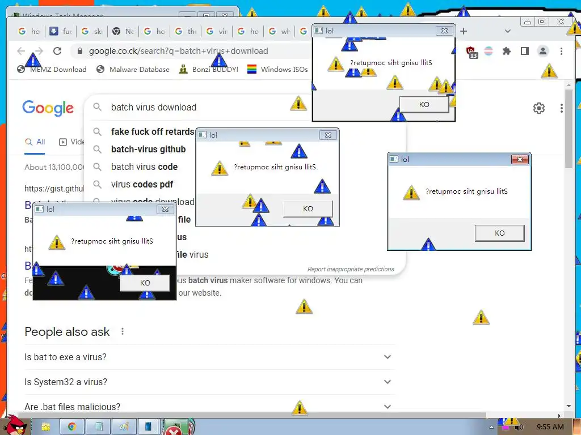
Task: Open the Extensions puzzle-piece menu
Action: [x=507, y=51]
